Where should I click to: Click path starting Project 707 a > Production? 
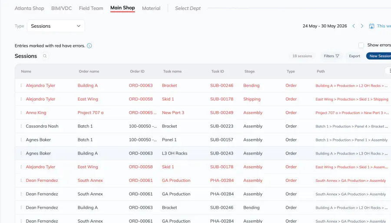pos(351,113)
